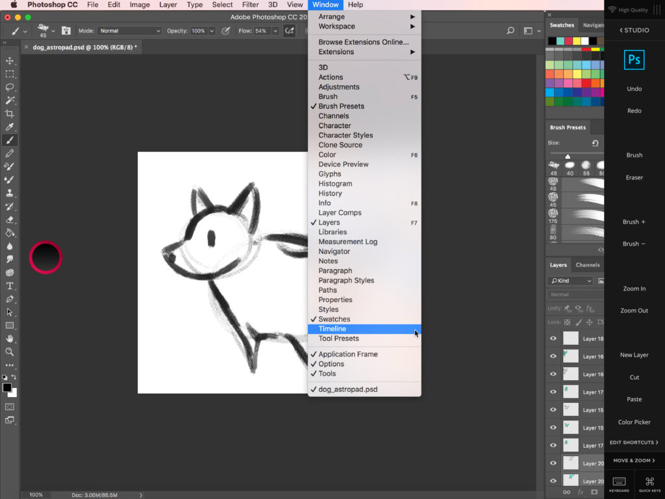Select the Rectangular Marquee tool
The image size is (665, 499).
pos(10,74)
